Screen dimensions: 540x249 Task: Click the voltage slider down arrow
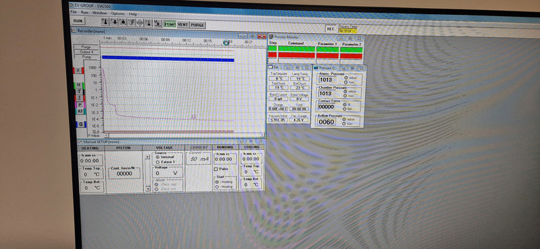pos(148,188)
